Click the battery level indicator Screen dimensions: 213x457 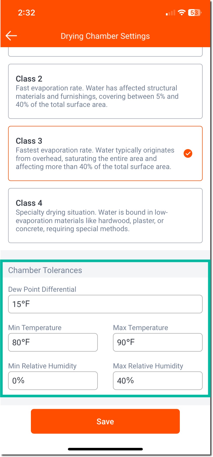[x=195, y=12]
